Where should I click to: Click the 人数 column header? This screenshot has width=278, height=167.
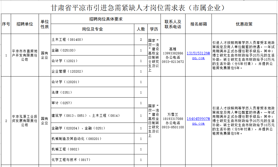(141, 29)
